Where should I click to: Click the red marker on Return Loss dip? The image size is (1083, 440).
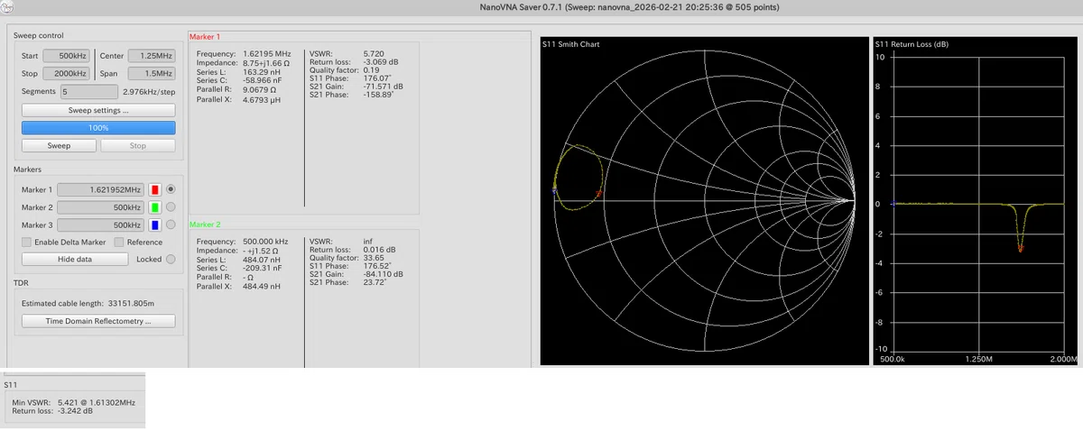pos(1021,248)
